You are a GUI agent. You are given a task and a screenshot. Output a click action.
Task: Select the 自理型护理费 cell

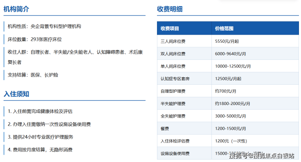tap(184, 91)
